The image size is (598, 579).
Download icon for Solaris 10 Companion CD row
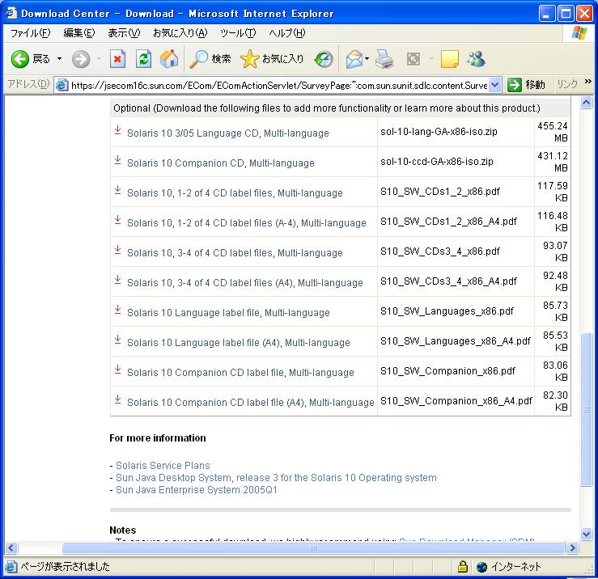coord(118,160)
